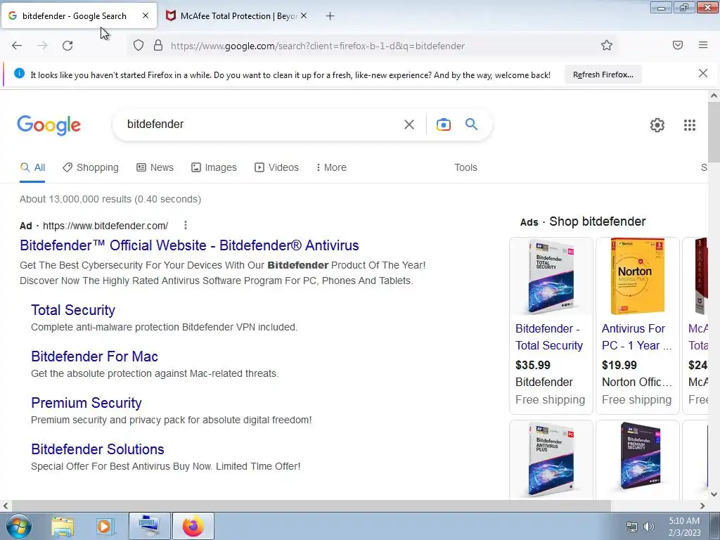The image size is (720, 540).
Task: Open Windows Explorer from taskbar
Action: coord(63,526)
